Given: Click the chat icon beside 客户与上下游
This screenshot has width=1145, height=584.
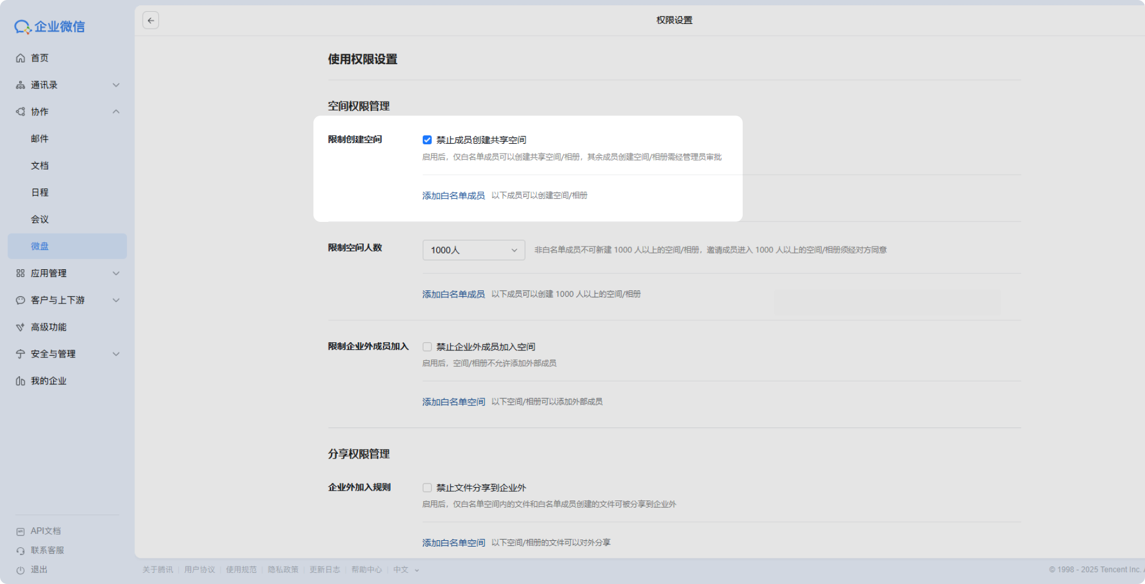Looking at the screenshot, I should pyautogui.click(x=20, y=300).
